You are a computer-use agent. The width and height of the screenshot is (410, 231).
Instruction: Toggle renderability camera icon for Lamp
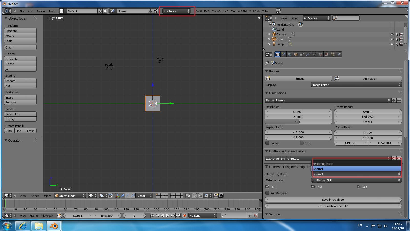(x=401, y=44)
